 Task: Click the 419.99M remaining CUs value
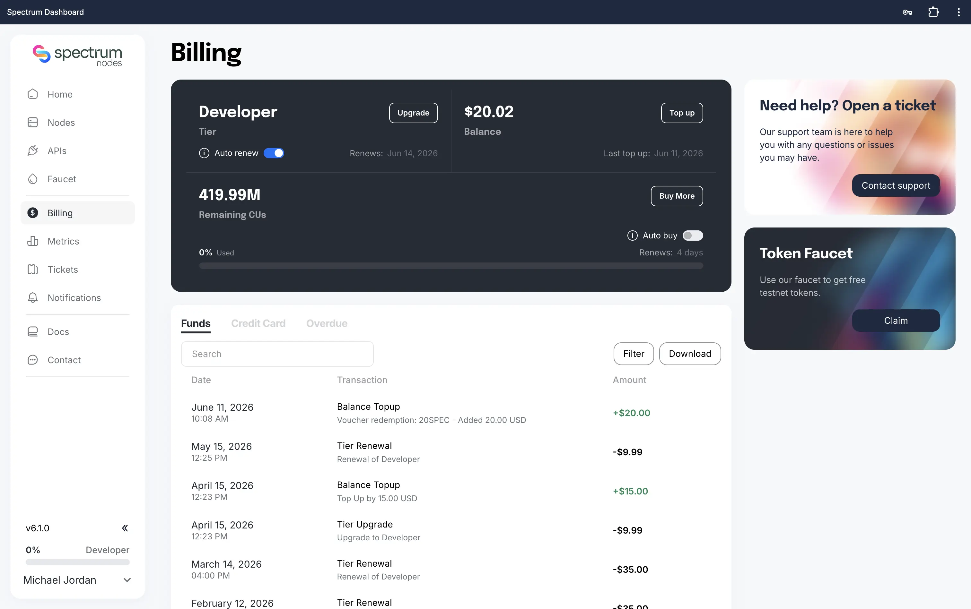click(229, 194)
